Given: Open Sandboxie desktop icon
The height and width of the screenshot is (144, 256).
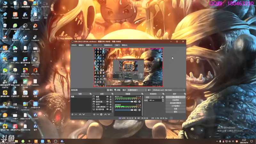Looking at the screenshot, I should [x=25, y=106].
